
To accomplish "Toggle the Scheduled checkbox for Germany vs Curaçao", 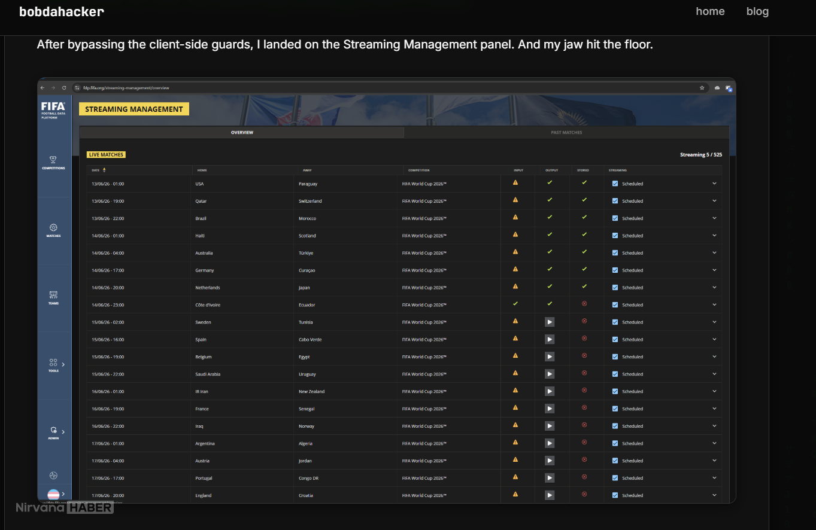I will point(615,270).
